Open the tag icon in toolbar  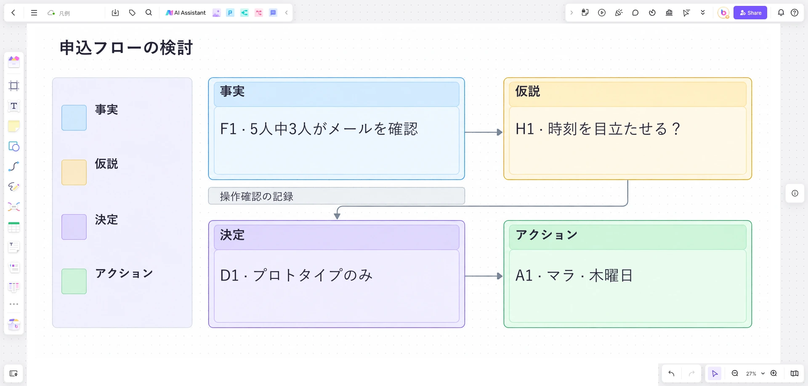[x=132, y=13]
